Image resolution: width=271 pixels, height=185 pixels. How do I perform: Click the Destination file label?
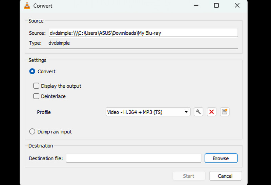point(46,158)
